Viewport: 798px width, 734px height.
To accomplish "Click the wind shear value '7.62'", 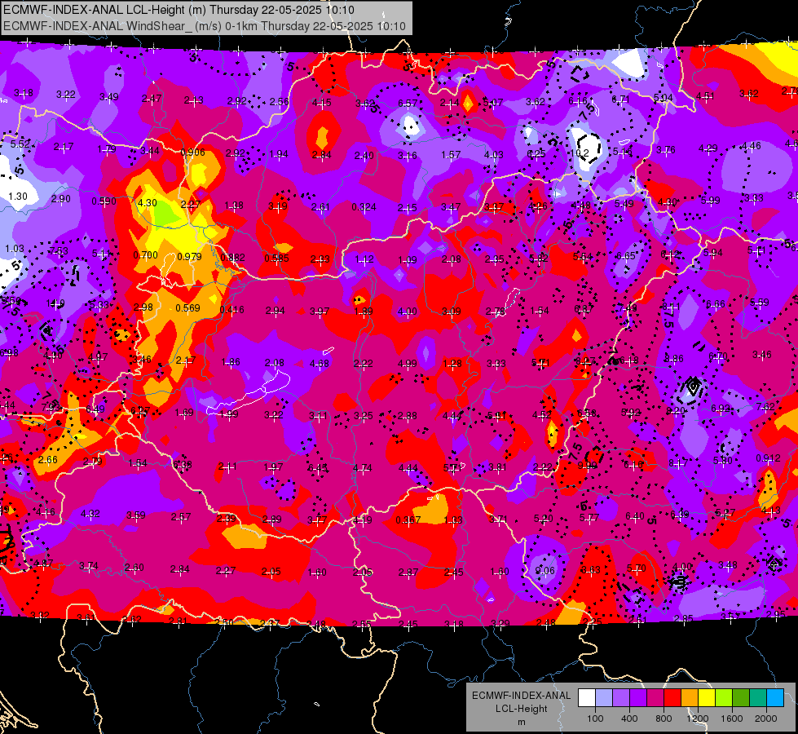I will (x=765, y=406).
